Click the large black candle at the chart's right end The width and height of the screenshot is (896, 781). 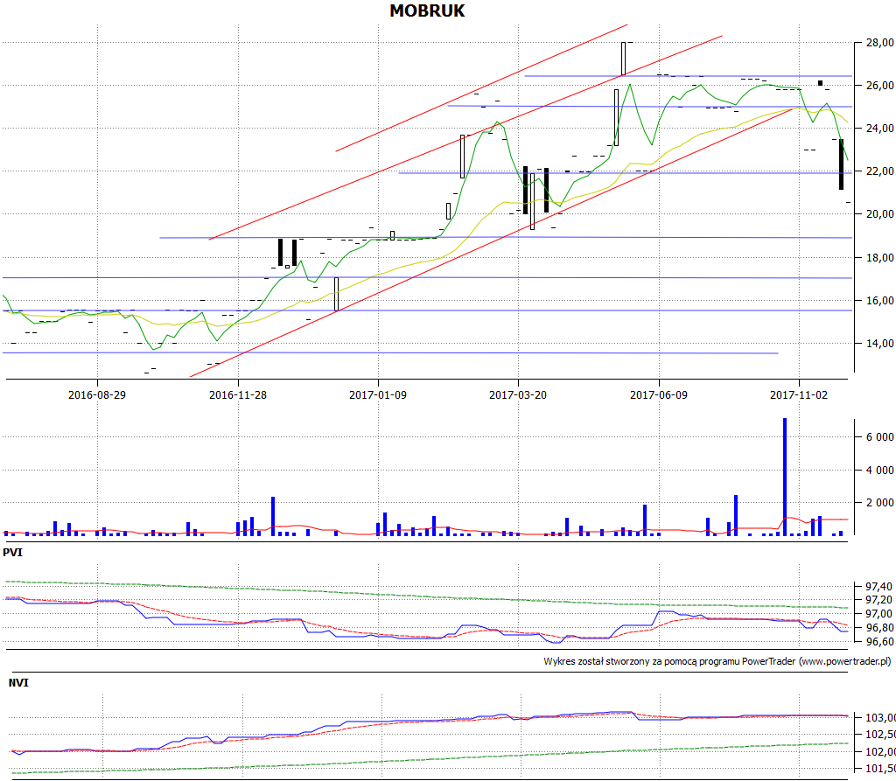(841, 164)
